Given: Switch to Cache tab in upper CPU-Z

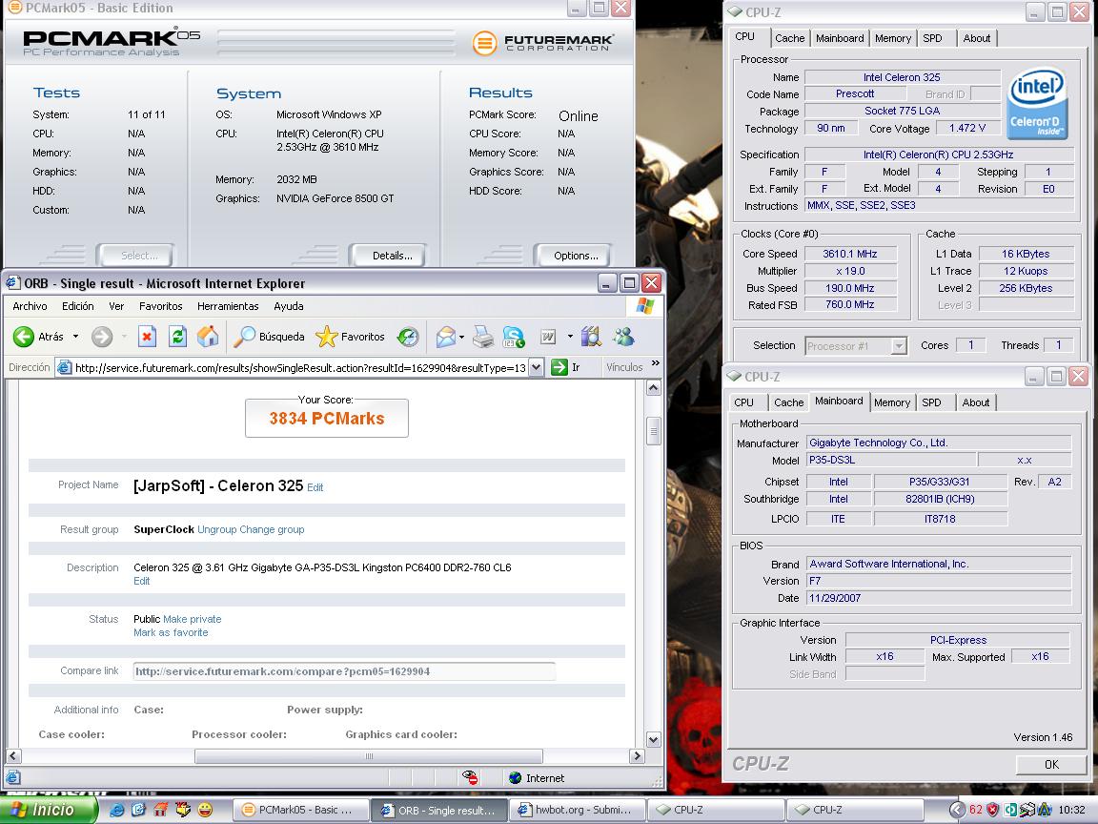Looking at the screenshot, I should (789, 38).
